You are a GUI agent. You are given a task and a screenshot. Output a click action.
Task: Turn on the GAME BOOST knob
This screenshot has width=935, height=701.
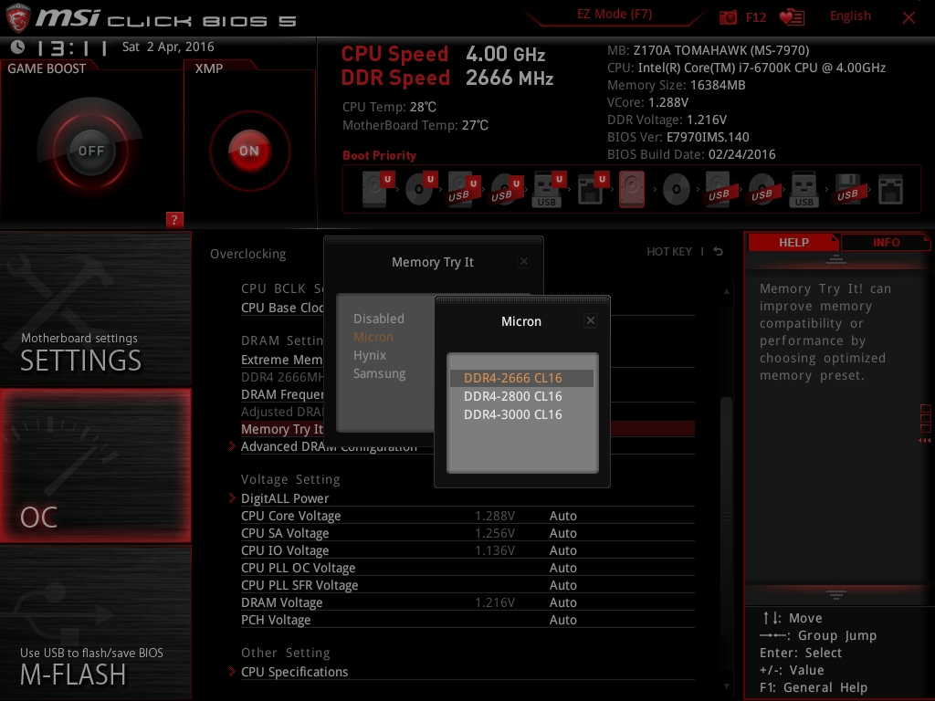90,151
